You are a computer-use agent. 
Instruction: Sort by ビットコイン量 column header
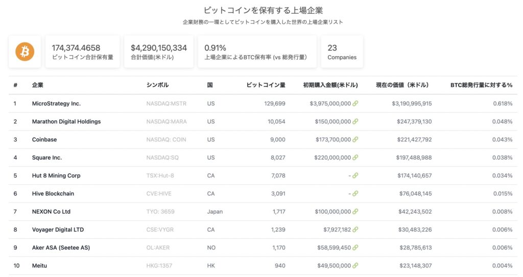click(x=266, y=85)
